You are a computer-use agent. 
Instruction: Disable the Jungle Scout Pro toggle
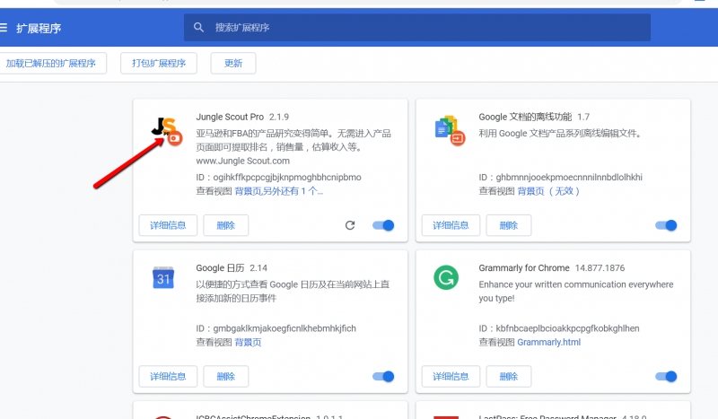[383, 225]
